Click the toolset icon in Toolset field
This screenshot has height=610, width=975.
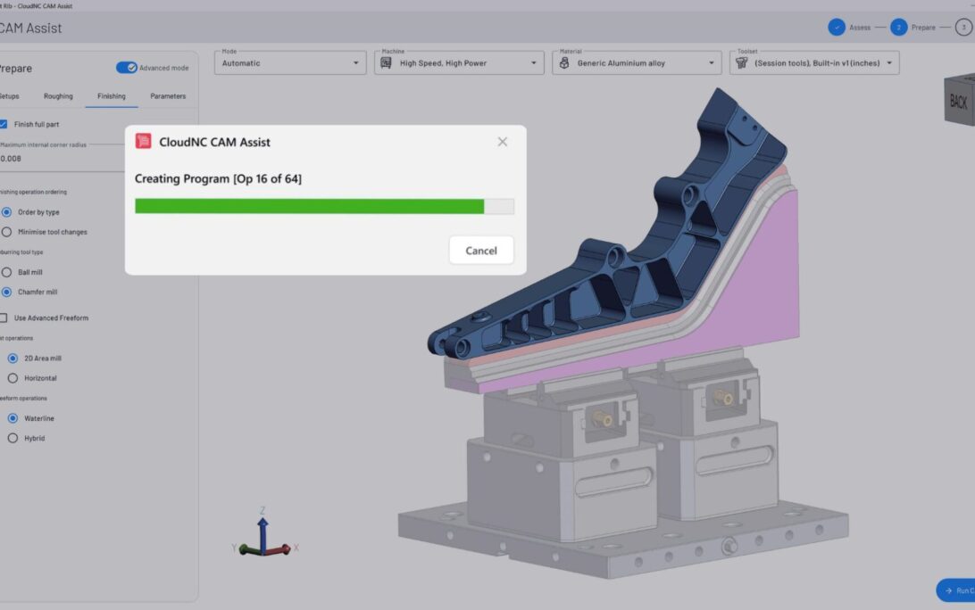[741, 62]
